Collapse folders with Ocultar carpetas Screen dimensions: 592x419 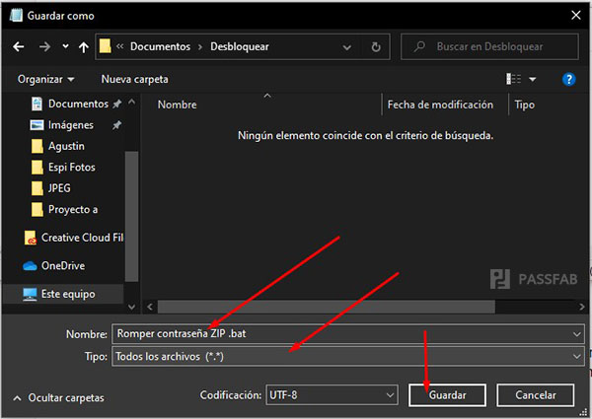[x=58, y=398]
